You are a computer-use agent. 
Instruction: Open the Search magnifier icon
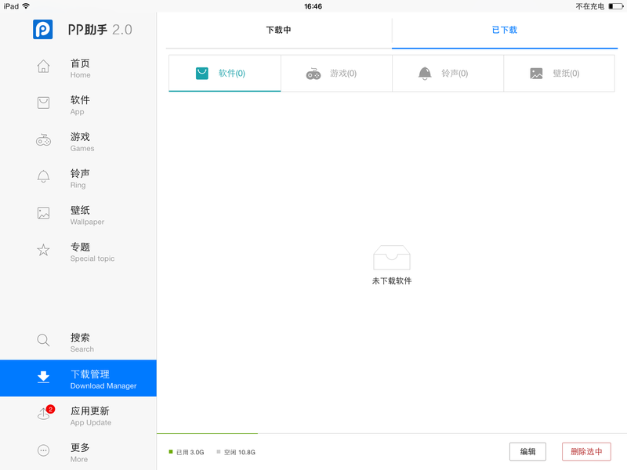[43, 340]
